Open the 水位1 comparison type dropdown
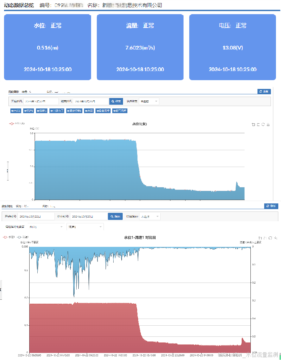This screenshot has height=360, width=281. pyautogui.click(x=46, y=227)
